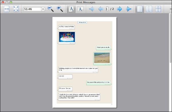Jump to the last page
172x112 pixels.
[x=128, y=9]
